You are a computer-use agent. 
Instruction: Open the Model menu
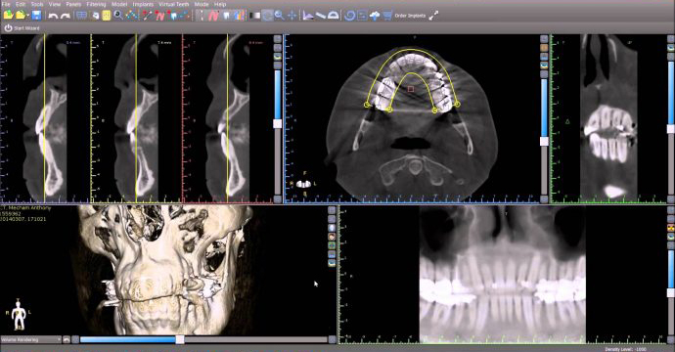coord(119,4)
